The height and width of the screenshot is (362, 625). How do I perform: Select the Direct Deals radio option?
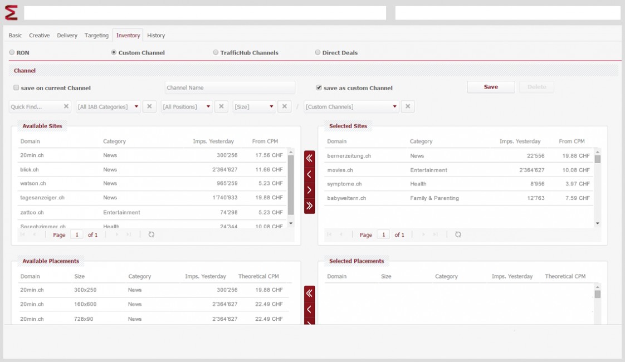[318, 52]
